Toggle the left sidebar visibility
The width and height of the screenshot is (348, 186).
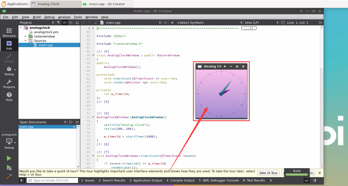tap(22, 180)
